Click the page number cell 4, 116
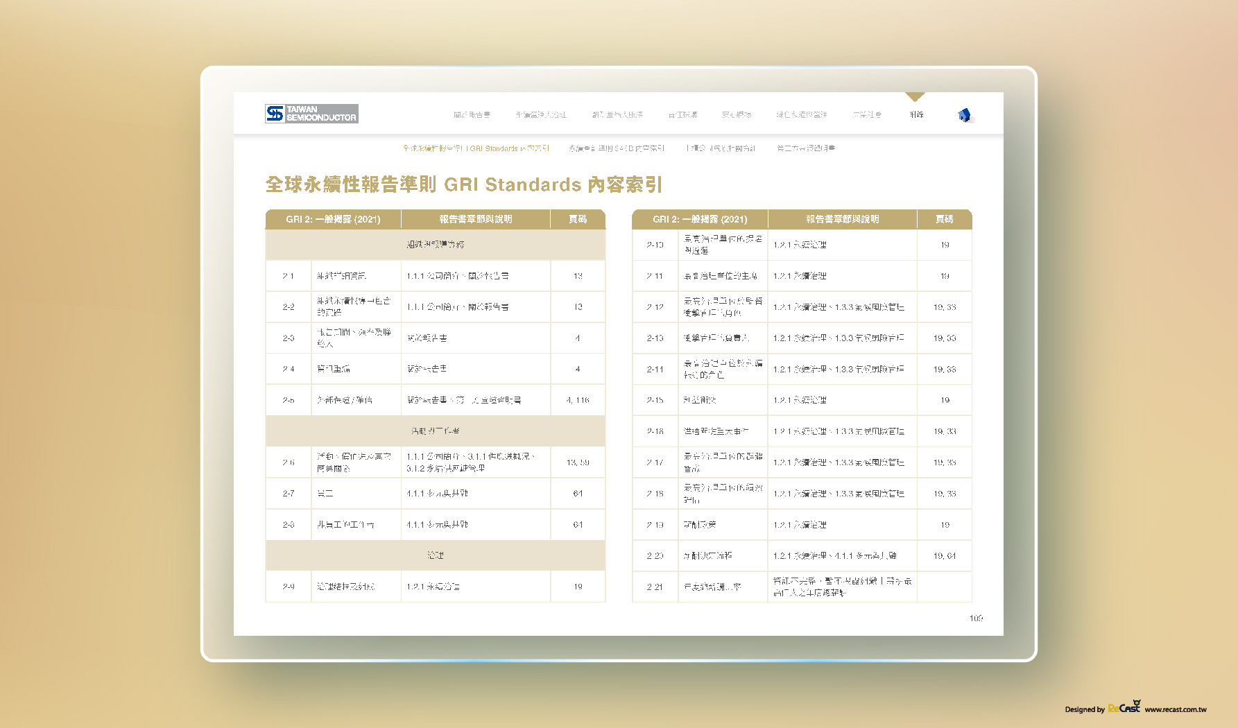The height and width of the screenshot is (728, 1238). pyautogui.click(x=578, y=400)
